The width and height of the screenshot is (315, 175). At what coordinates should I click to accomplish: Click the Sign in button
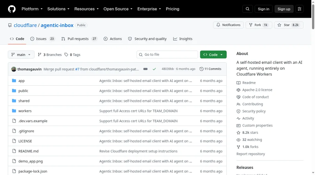[x=263, y=9]
